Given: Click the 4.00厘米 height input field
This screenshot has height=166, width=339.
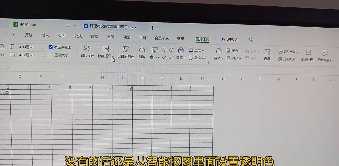Looking at the screenshot, I should [29, 47].
